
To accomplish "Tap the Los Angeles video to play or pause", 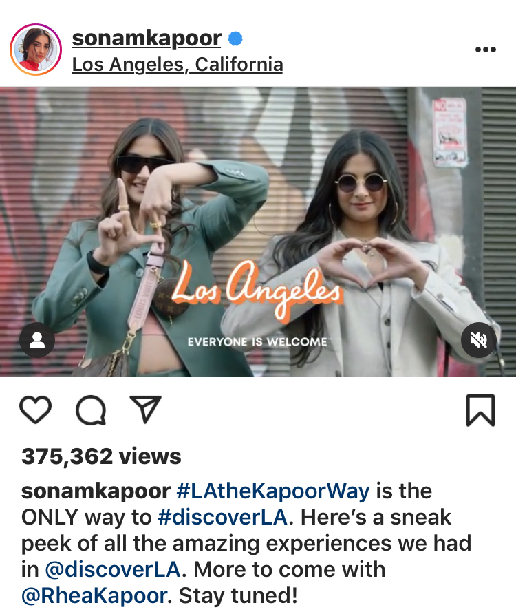I will click(258, 232).
